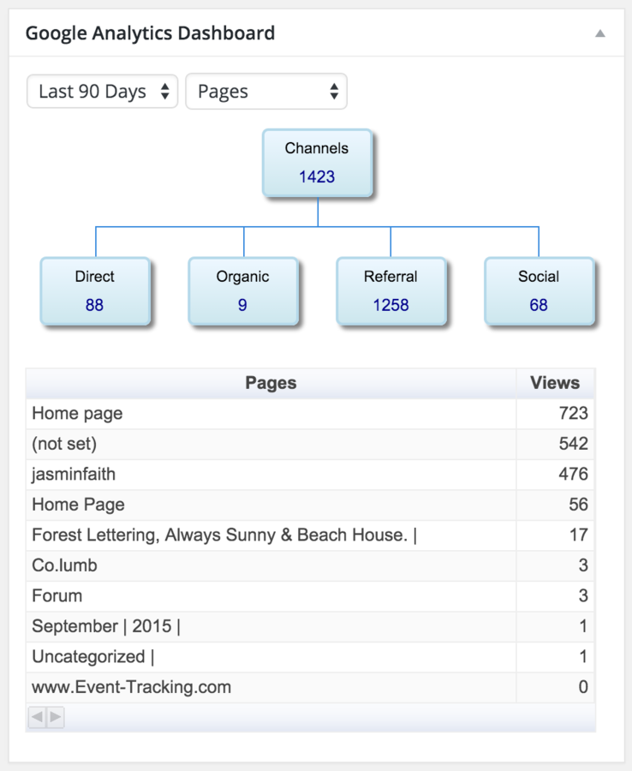Select the Organic 9 channel box
632x771 pixels.
click(x=242, y=291)
